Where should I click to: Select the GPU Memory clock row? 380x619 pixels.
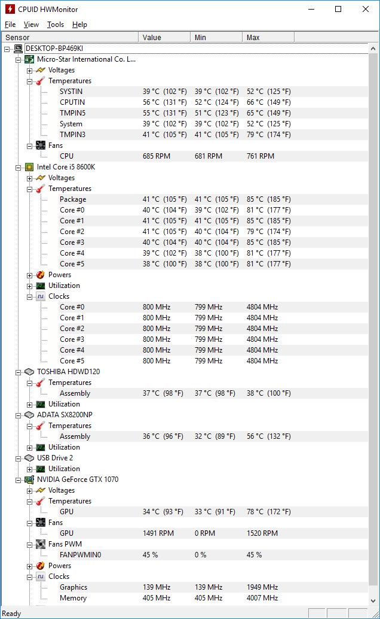(x=213, y=598)
